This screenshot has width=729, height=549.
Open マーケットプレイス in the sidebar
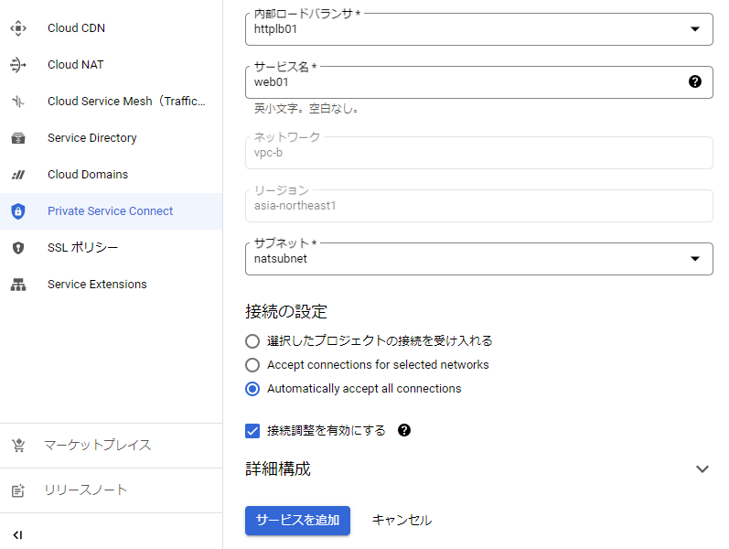pyautogui.click(x=97, y=446)
